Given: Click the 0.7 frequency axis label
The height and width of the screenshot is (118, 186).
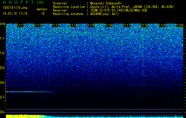Looking at the screenshot, I should [x=3, y=97].
